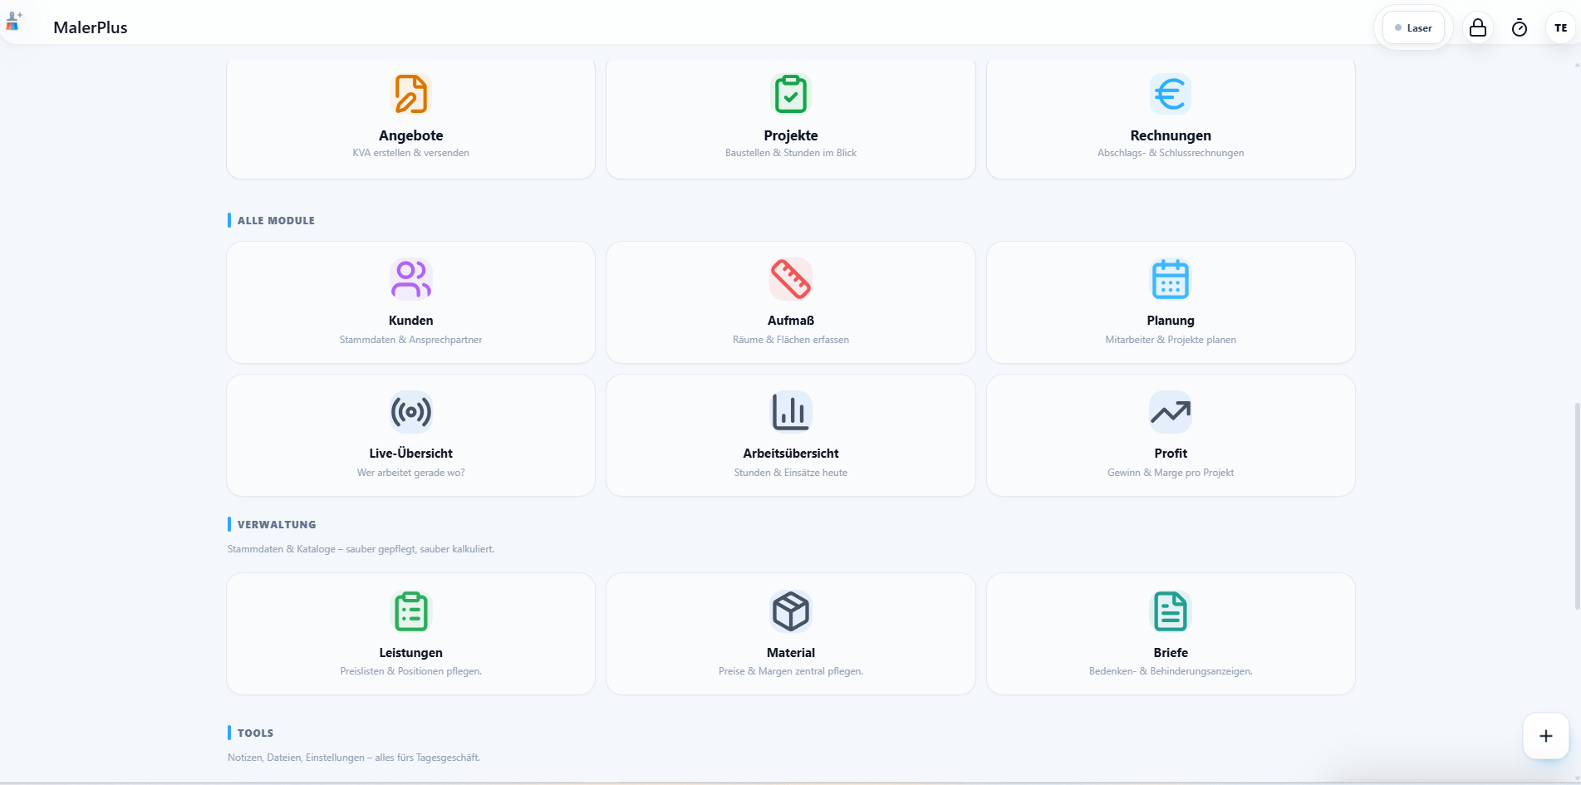Viewport: 1581px width, 785px height.
Task: Open the TE account avatar
Action: [x=1561, y=27]
